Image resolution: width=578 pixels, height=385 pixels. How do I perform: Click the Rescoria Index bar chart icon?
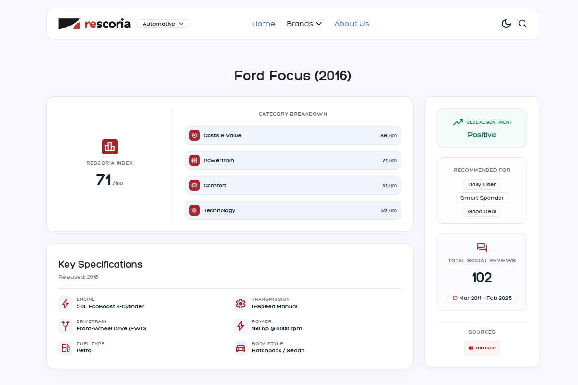pyautogui.click(x=110, y=147)
